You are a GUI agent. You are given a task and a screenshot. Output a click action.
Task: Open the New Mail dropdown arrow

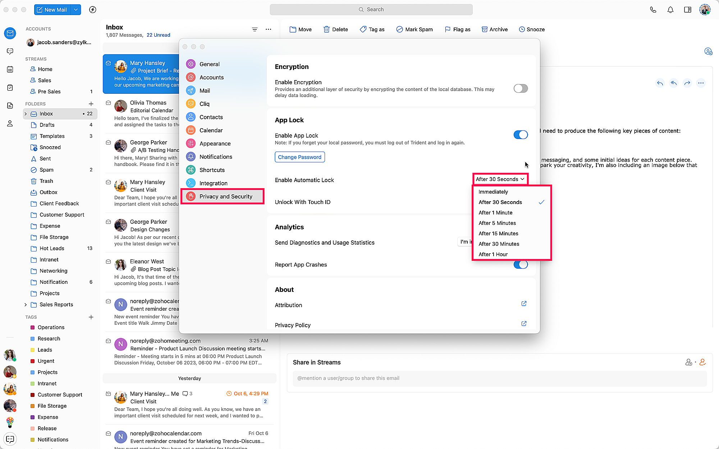click(76, 10)
